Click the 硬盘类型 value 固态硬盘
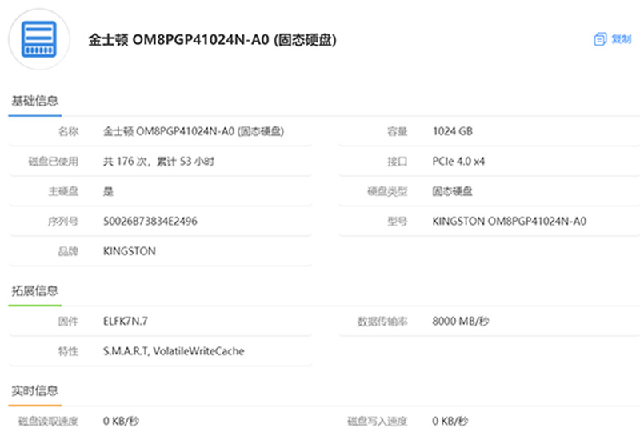Screen dimensions: 640x432 click(452, 191)
